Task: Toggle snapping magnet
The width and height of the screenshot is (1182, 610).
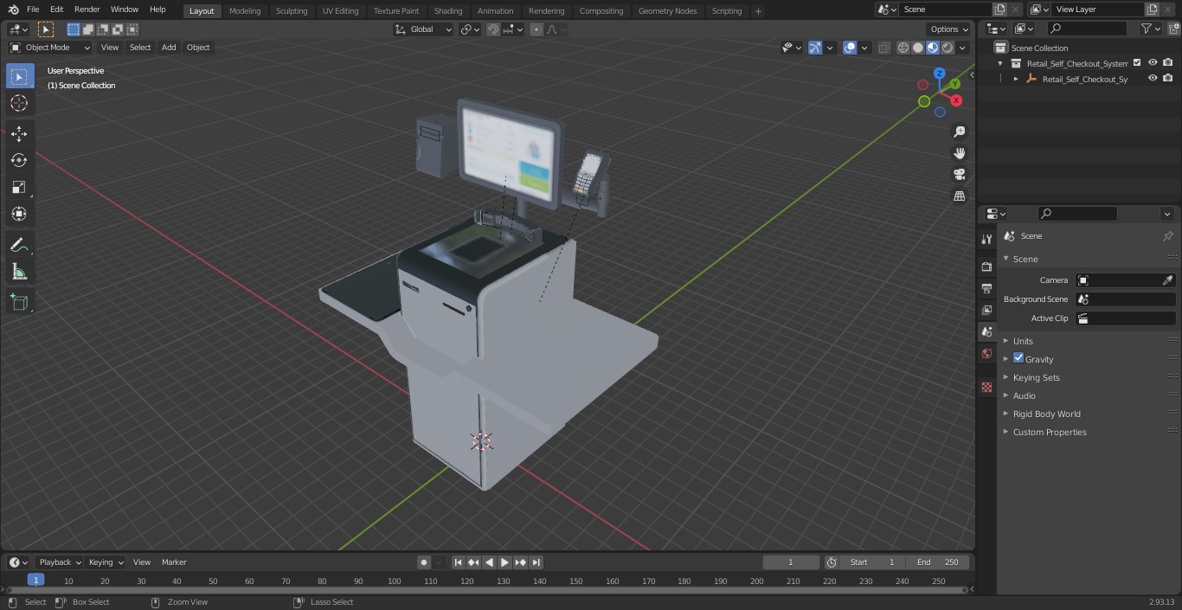Action: pyautogui.click(x=493, y=29)
